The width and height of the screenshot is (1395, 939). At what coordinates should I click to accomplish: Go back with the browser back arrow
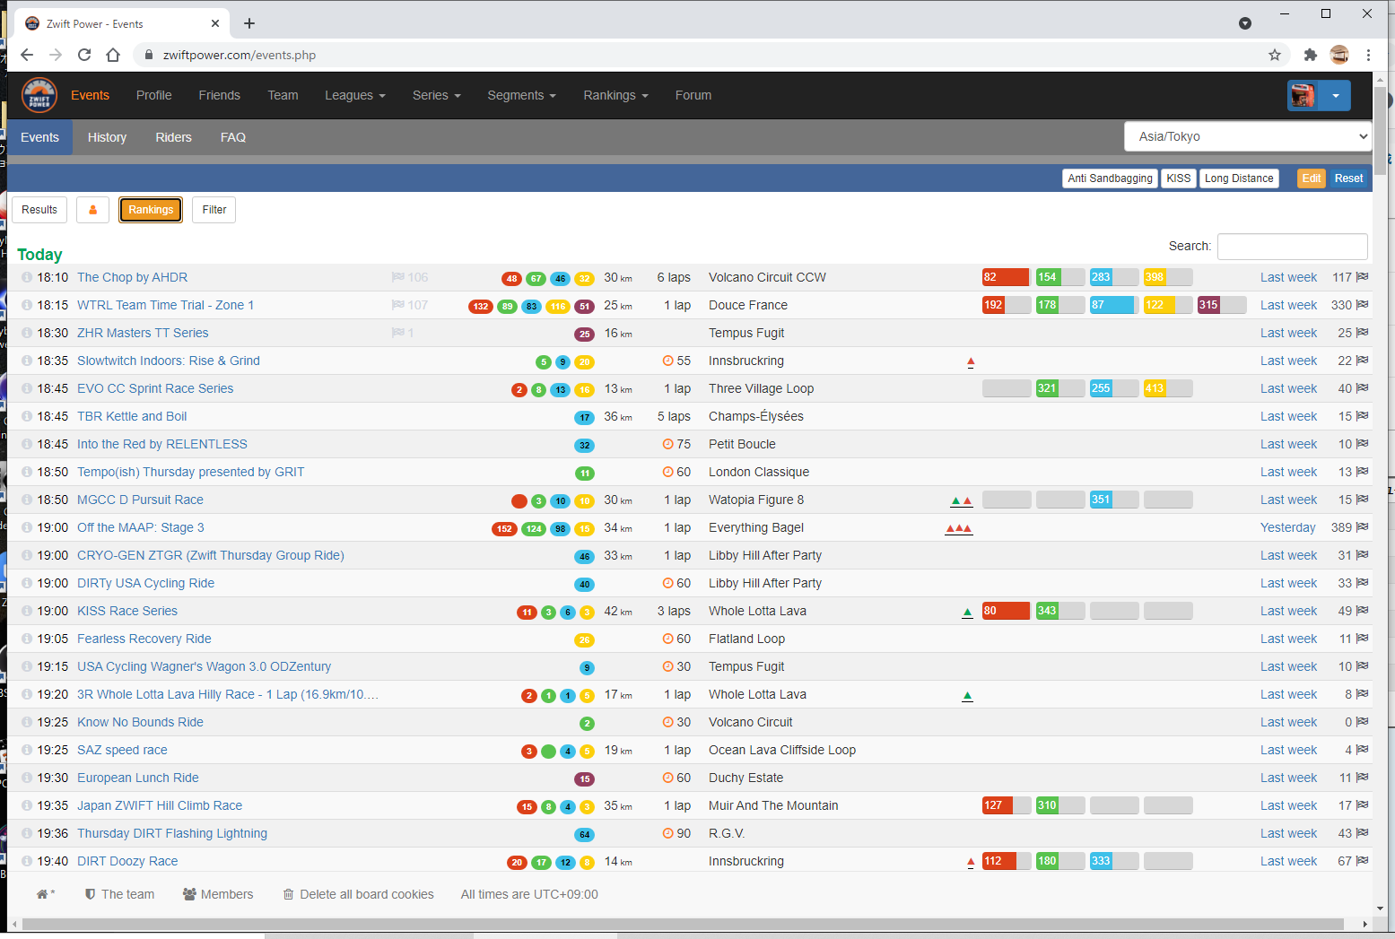(x=27, y=55)
